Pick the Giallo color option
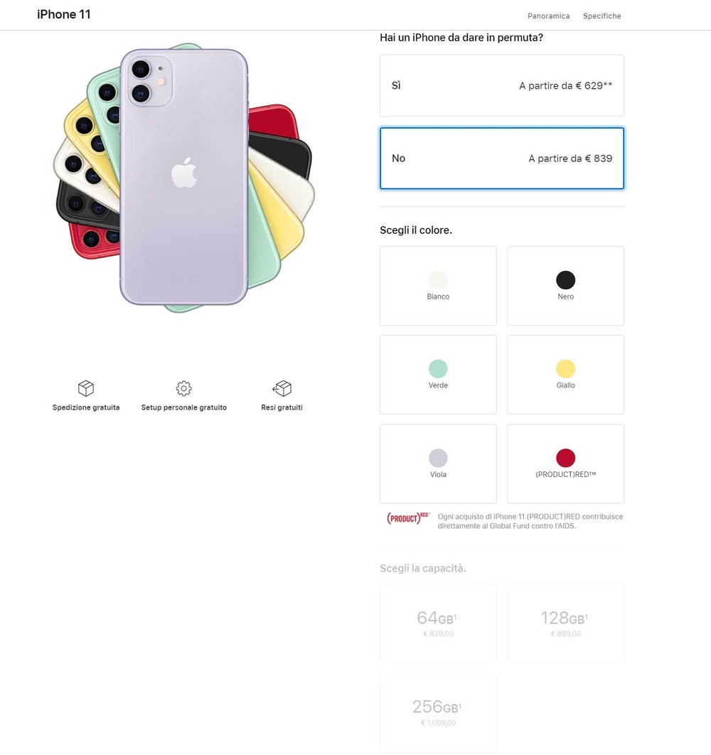Screen dimensions: 711x755 565,375
